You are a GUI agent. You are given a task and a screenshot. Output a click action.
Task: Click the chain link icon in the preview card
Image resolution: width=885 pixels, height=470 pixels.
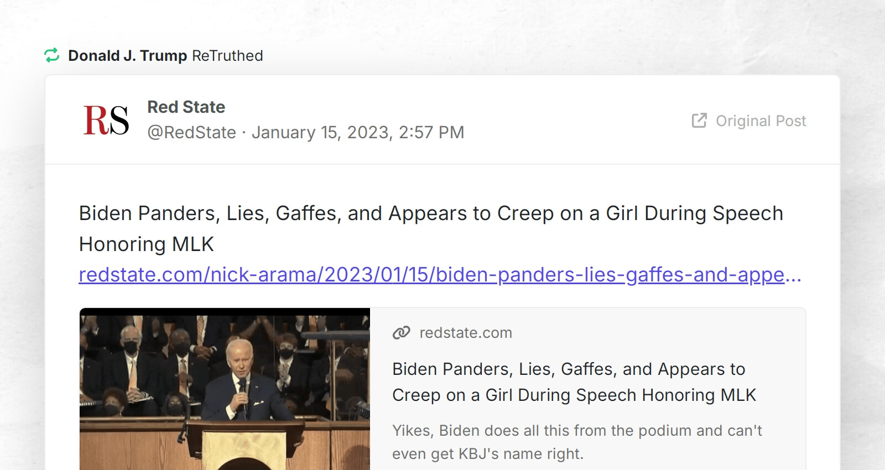click(400, 332)
